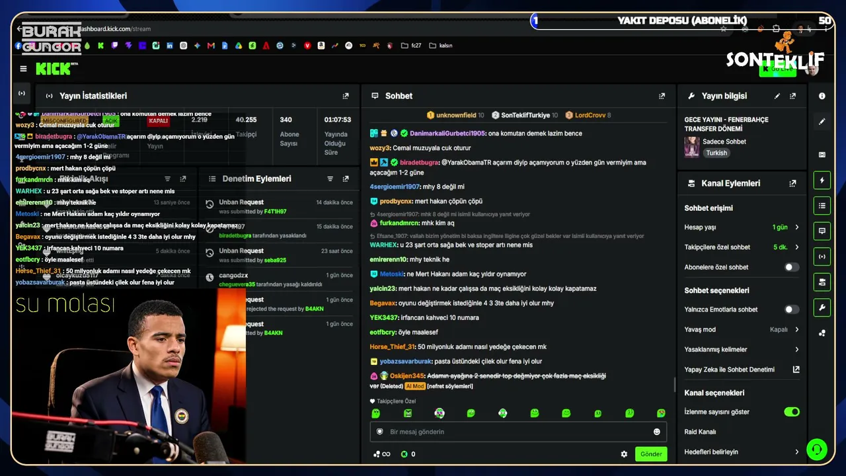Click username eotfbcry in Sohbet chat

[x=383, y=332]
